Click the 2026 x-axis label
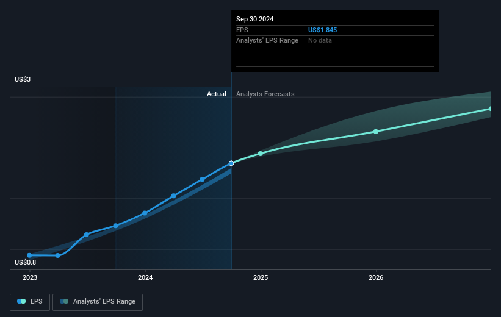 [376, 278]
